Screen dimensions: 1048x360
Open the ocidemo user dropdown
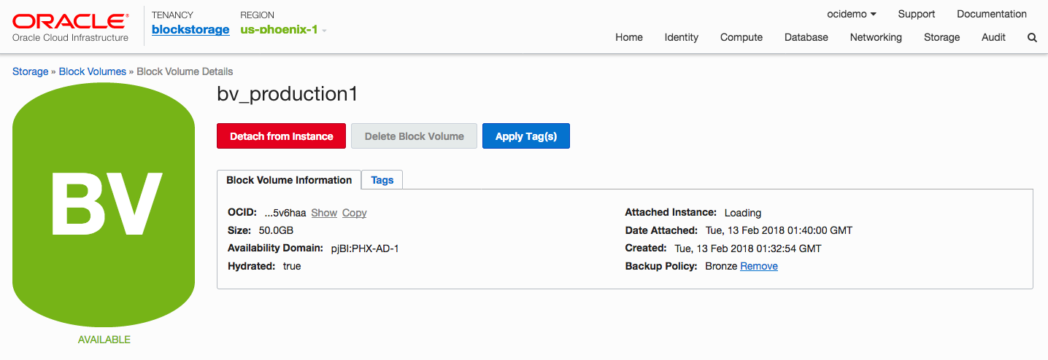852,14
